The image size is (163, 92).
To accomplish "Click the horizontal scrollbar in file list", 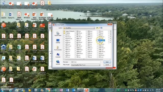I will point(84,59).
